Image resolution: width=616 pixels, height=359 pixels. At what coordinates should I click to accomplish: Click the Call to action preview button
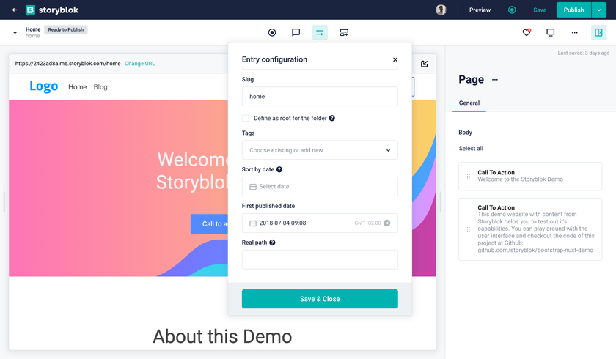[x=210, y=223]
